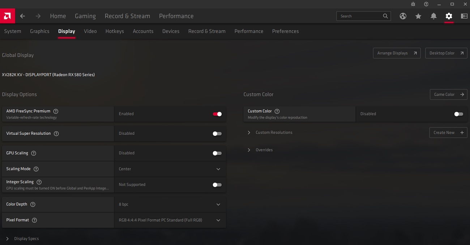The height and width of the screenshot is (245, 470).
Task: Switch to Preferences tab
Action: tap(285, 31)
